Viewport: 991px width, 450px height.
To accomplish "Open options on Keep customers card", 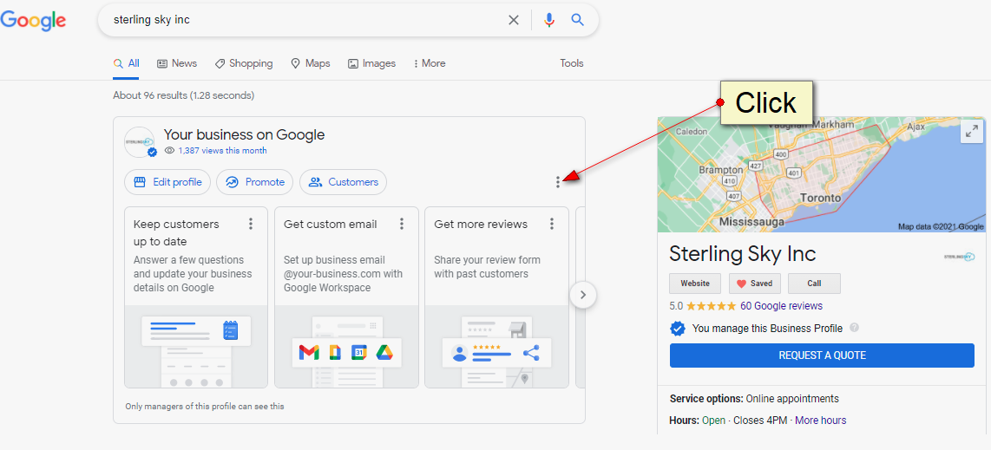I will coord(251,224).
